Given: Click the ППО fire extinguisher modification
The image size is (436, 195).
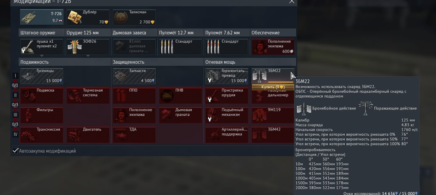Looking at the screenshot, I should (134, 95).
